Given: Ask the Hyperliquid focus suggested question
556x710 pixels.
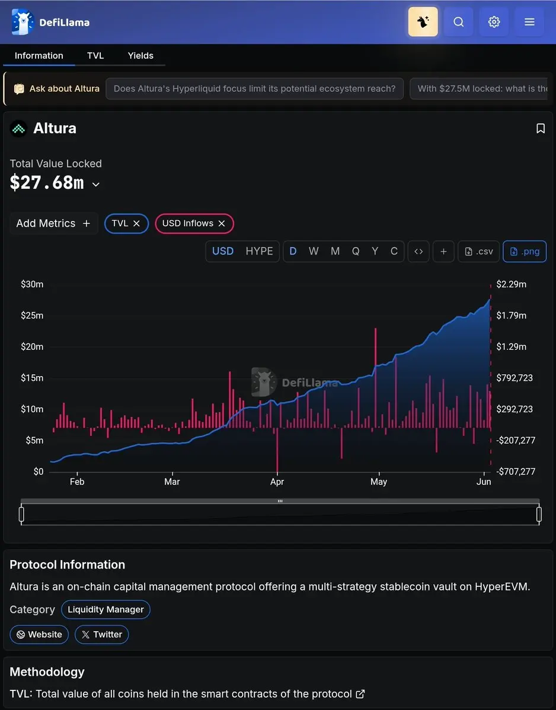Looking at the screenshot, I should tap(255, 89).
